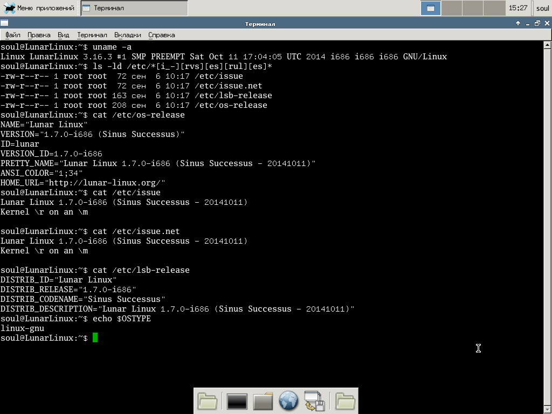
Task: Open the Терминал menu in menu bar
Action: pos(92,35)
